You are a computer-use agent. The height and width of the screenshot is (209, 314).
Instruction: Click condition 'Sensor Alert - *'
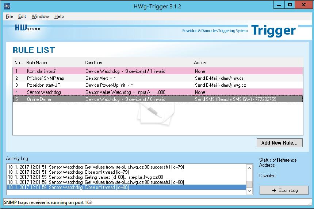pyautogui.click(x=100, y=78)
